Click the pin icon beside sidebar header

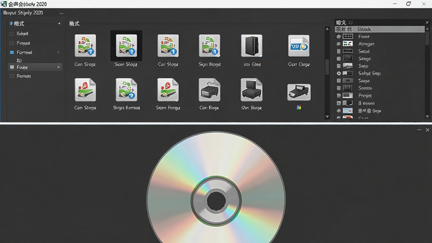[11, 24]
